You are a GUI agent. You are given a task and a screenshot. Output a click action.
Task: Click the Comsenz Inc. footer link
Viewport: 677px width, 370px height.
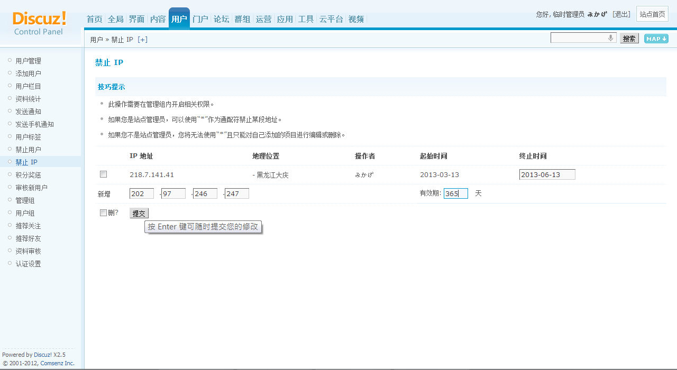[58, 363]
